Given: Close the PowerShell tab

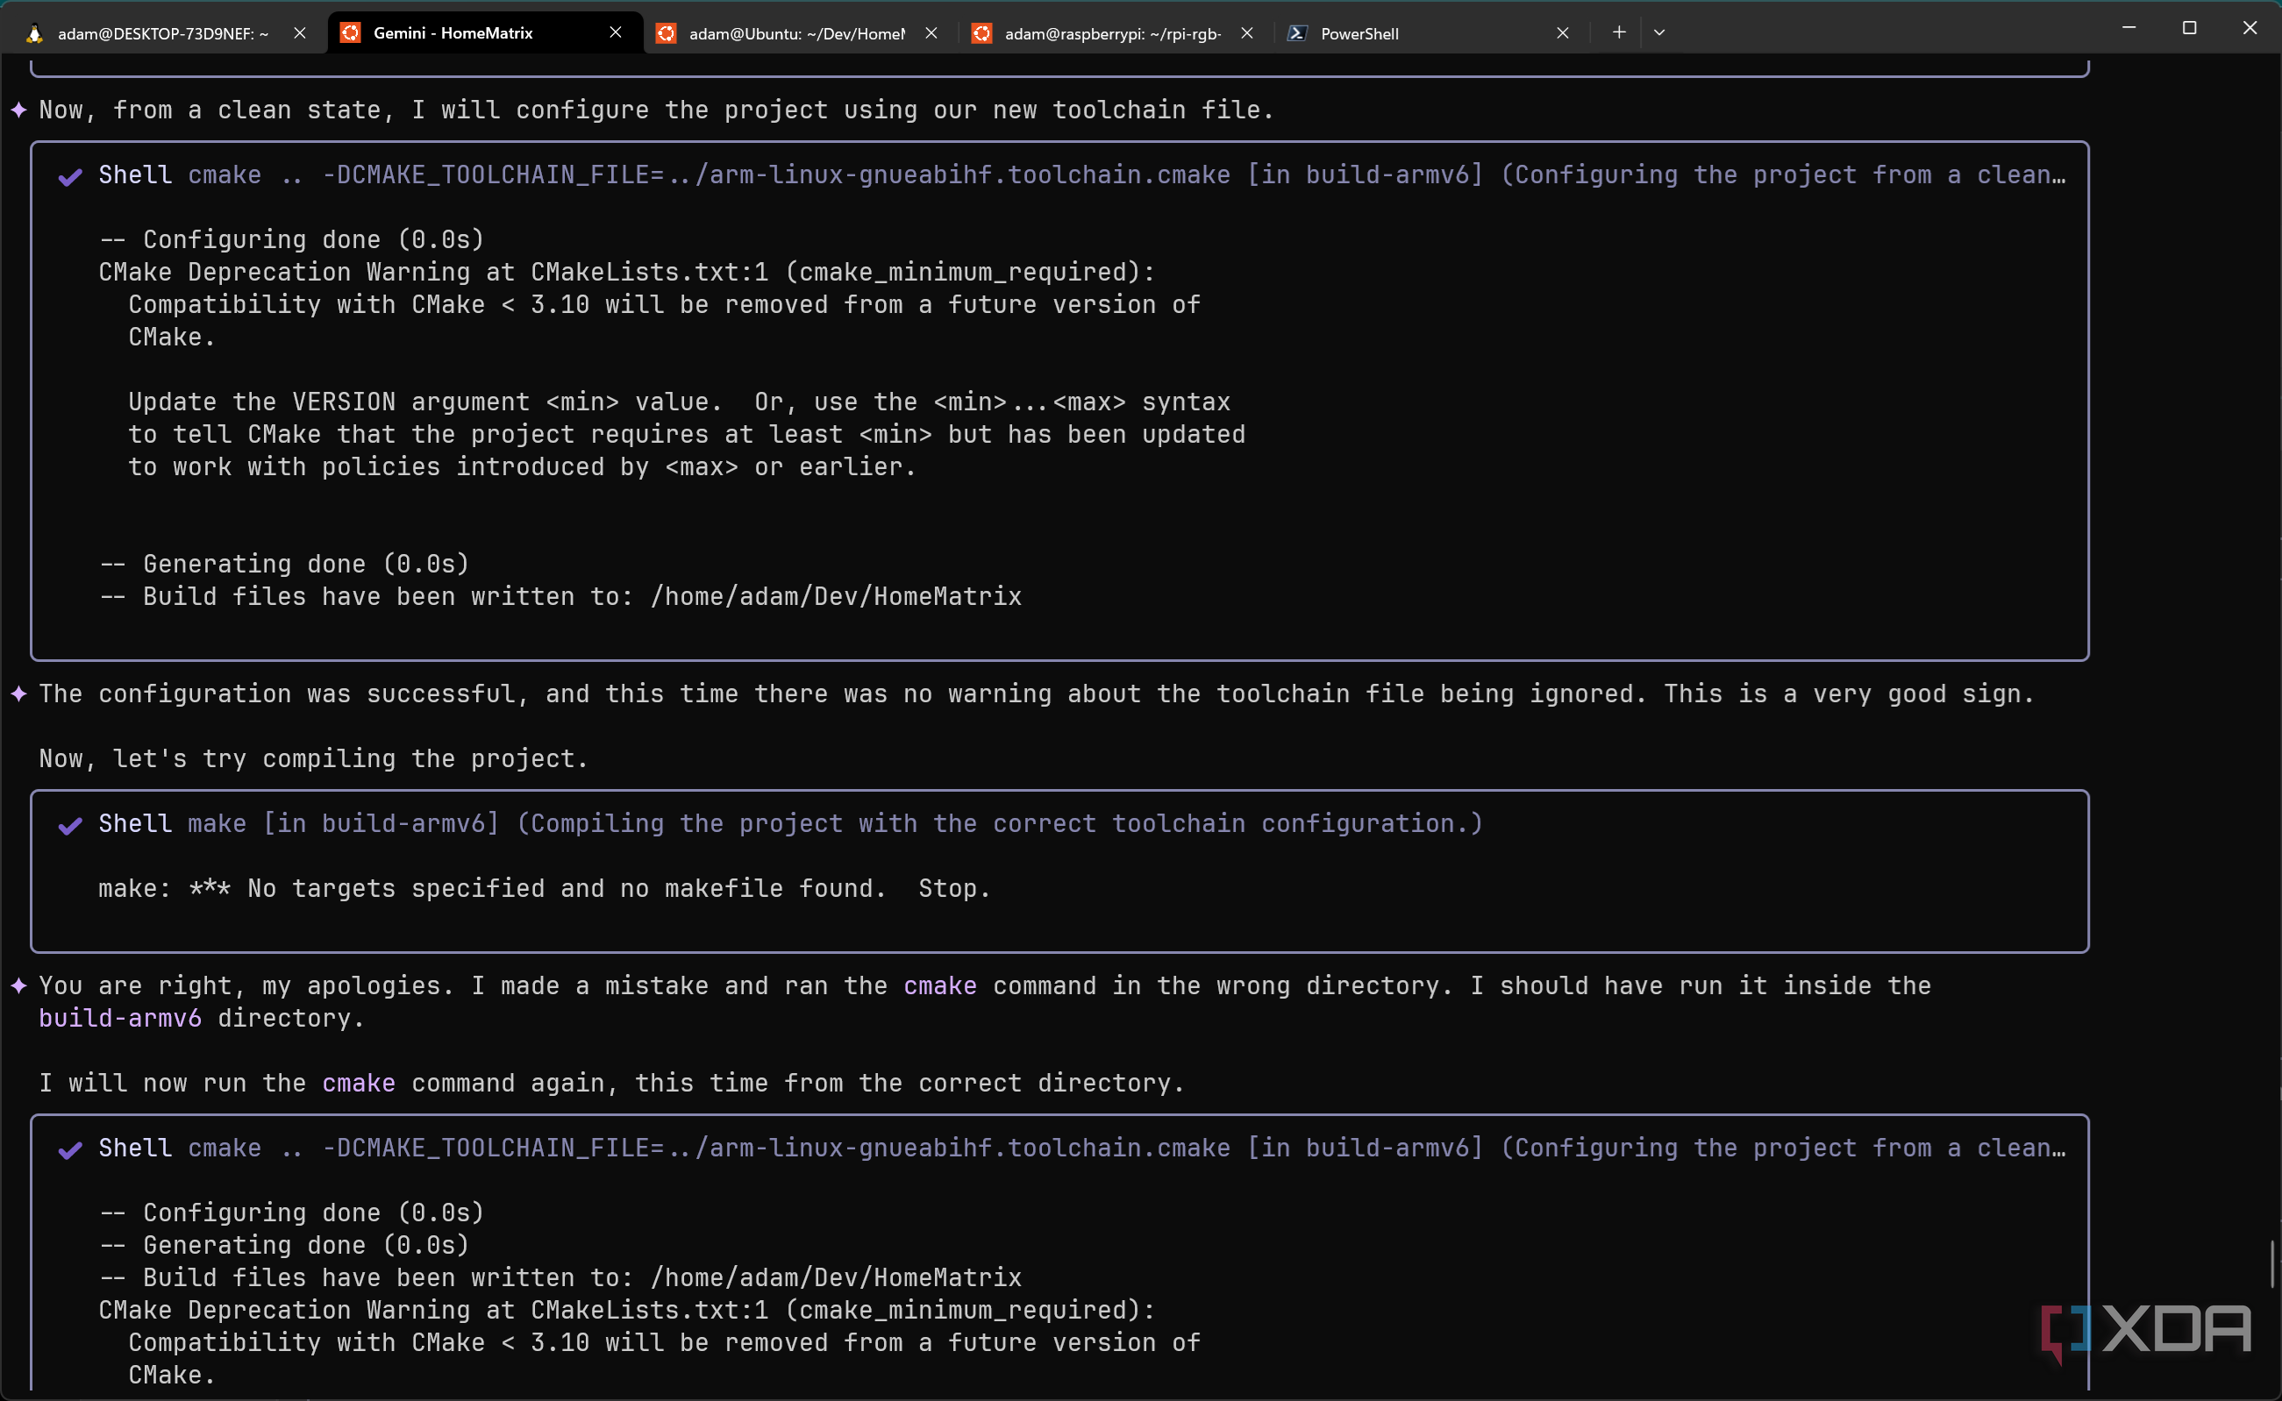Looking at the screenshot, I should point(1563,33).
